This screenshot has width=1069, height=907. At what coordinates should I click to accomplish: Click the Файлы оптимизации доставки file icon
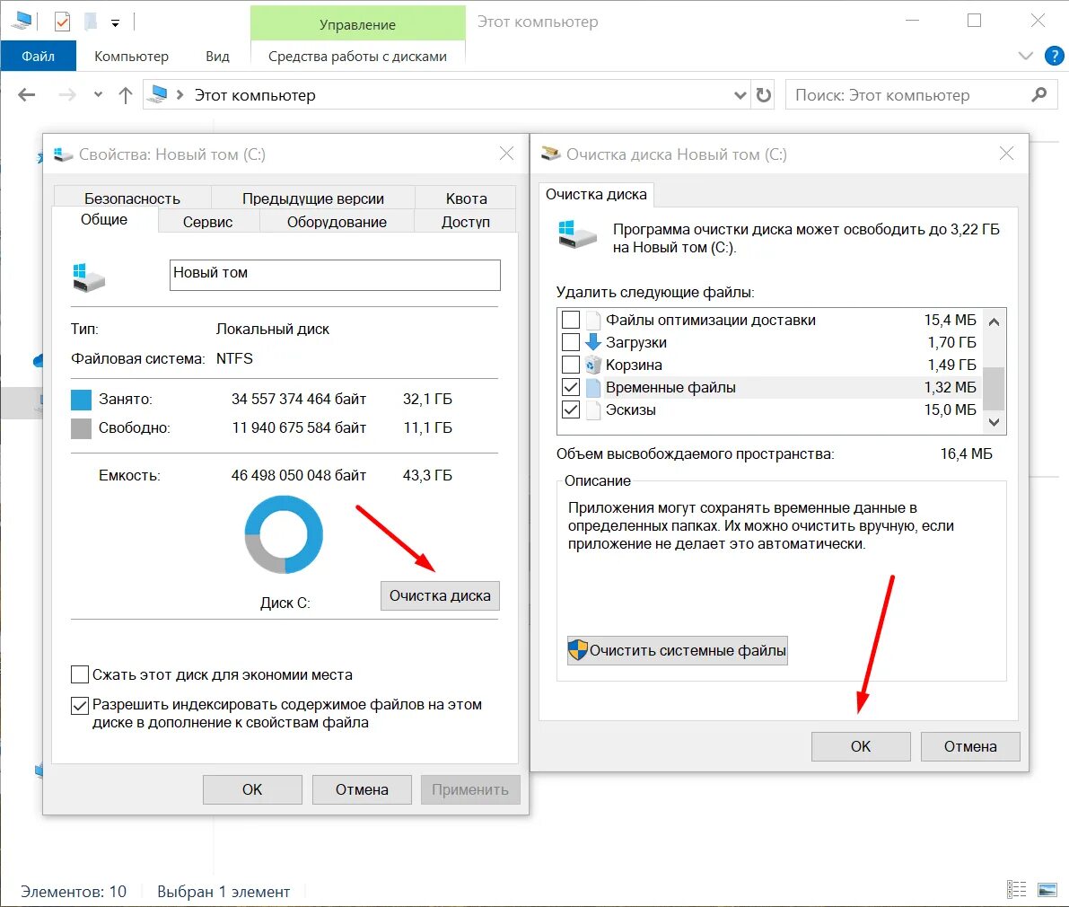point(593,319)
